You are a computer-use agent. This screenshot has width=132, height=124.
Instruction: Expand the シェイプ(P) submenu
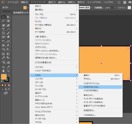[x=54, y=79]
